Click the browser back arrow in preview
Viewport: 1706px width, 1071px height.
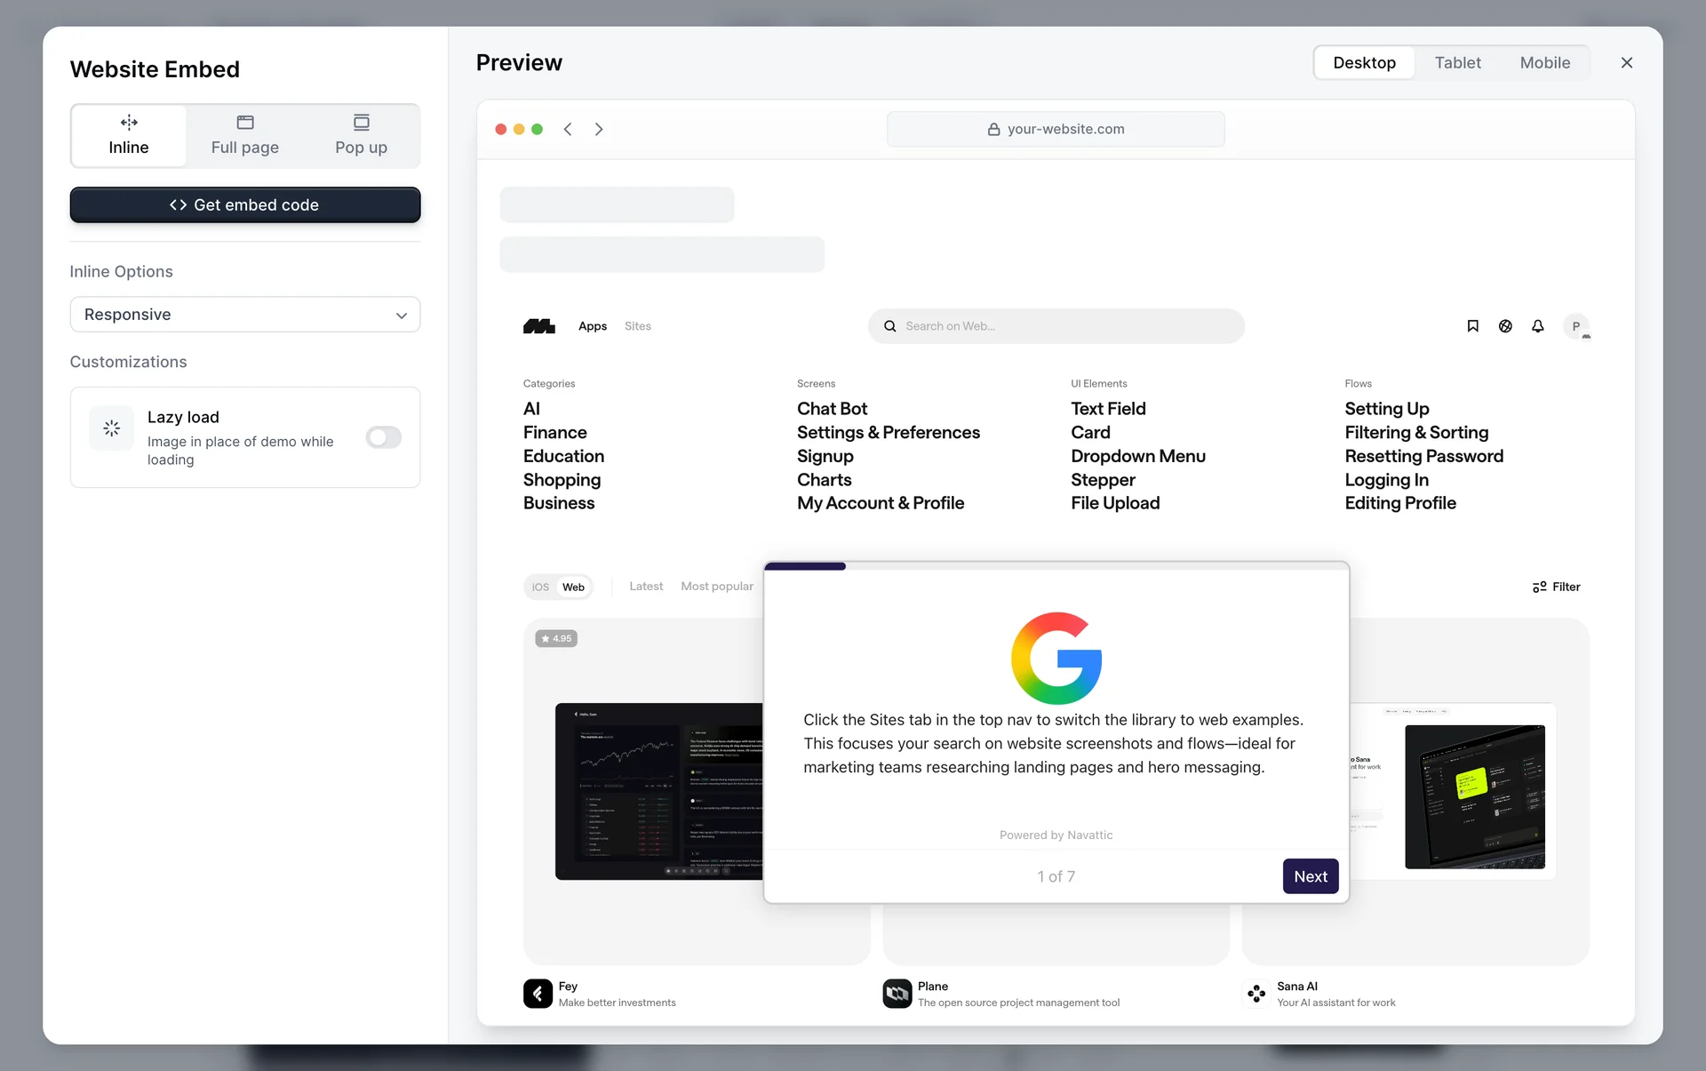click(568, 129)
